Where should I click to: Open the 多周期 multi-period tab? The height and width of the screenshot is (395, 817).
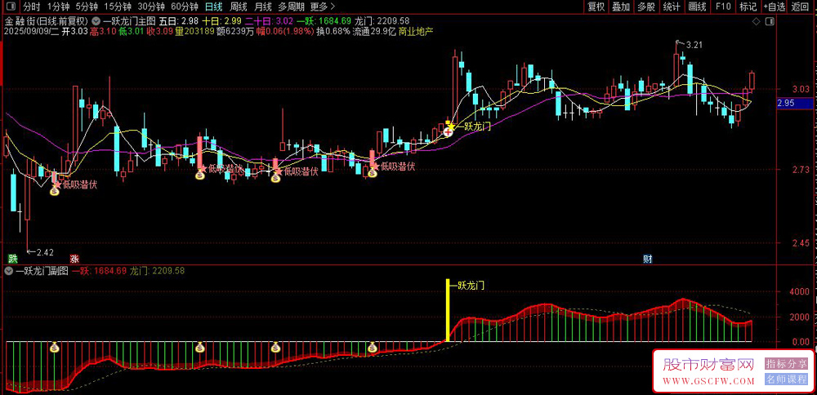click(291, 7)
